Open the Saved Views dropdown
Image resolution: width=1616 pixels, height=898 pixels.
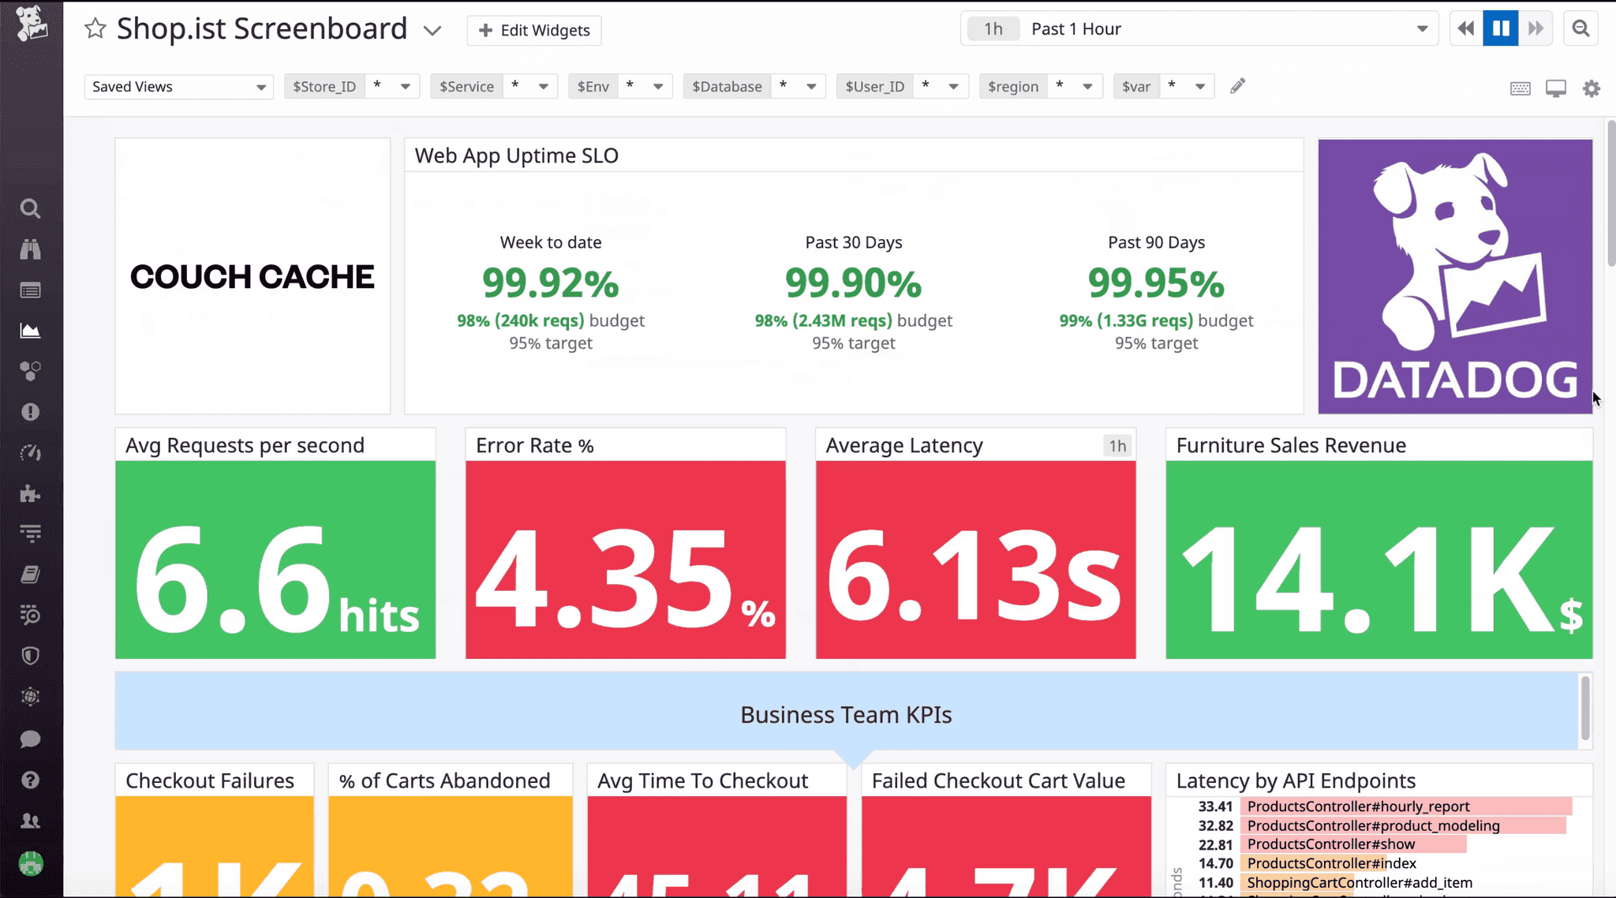pyautogui.click(x=178, y=86)
